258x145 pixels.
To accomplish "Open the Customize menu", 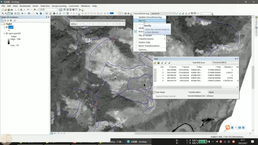I will click(74, 6).
